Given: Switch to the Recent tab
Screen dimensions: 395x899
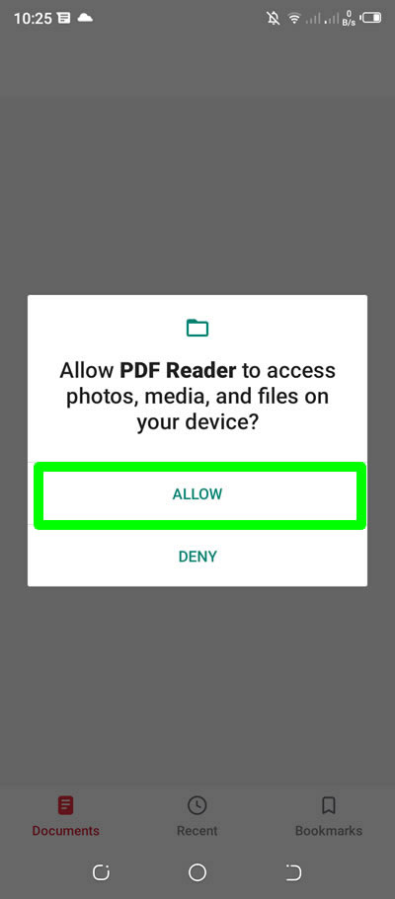Looking at the screenshot, I should [197, 815].
